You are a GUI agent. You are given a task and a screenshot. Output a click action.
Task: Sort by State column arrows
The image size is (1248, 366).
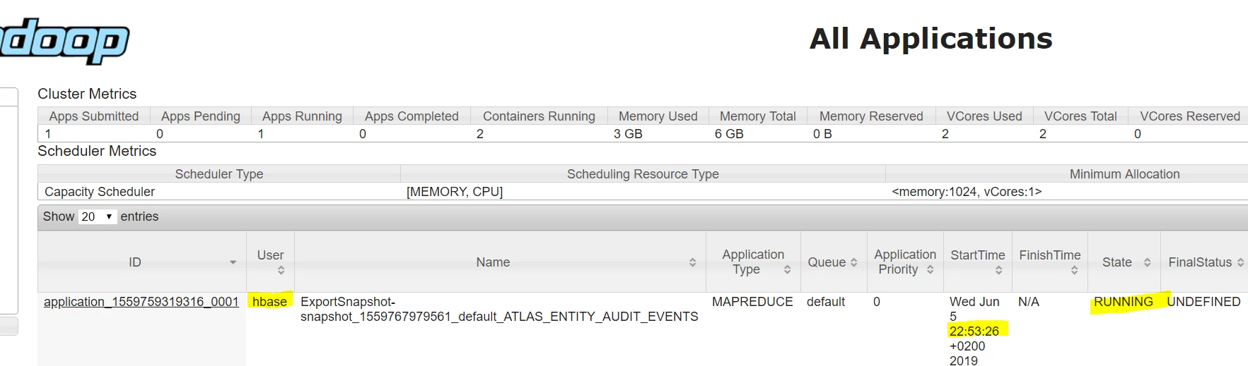[x=1147, y=262]
